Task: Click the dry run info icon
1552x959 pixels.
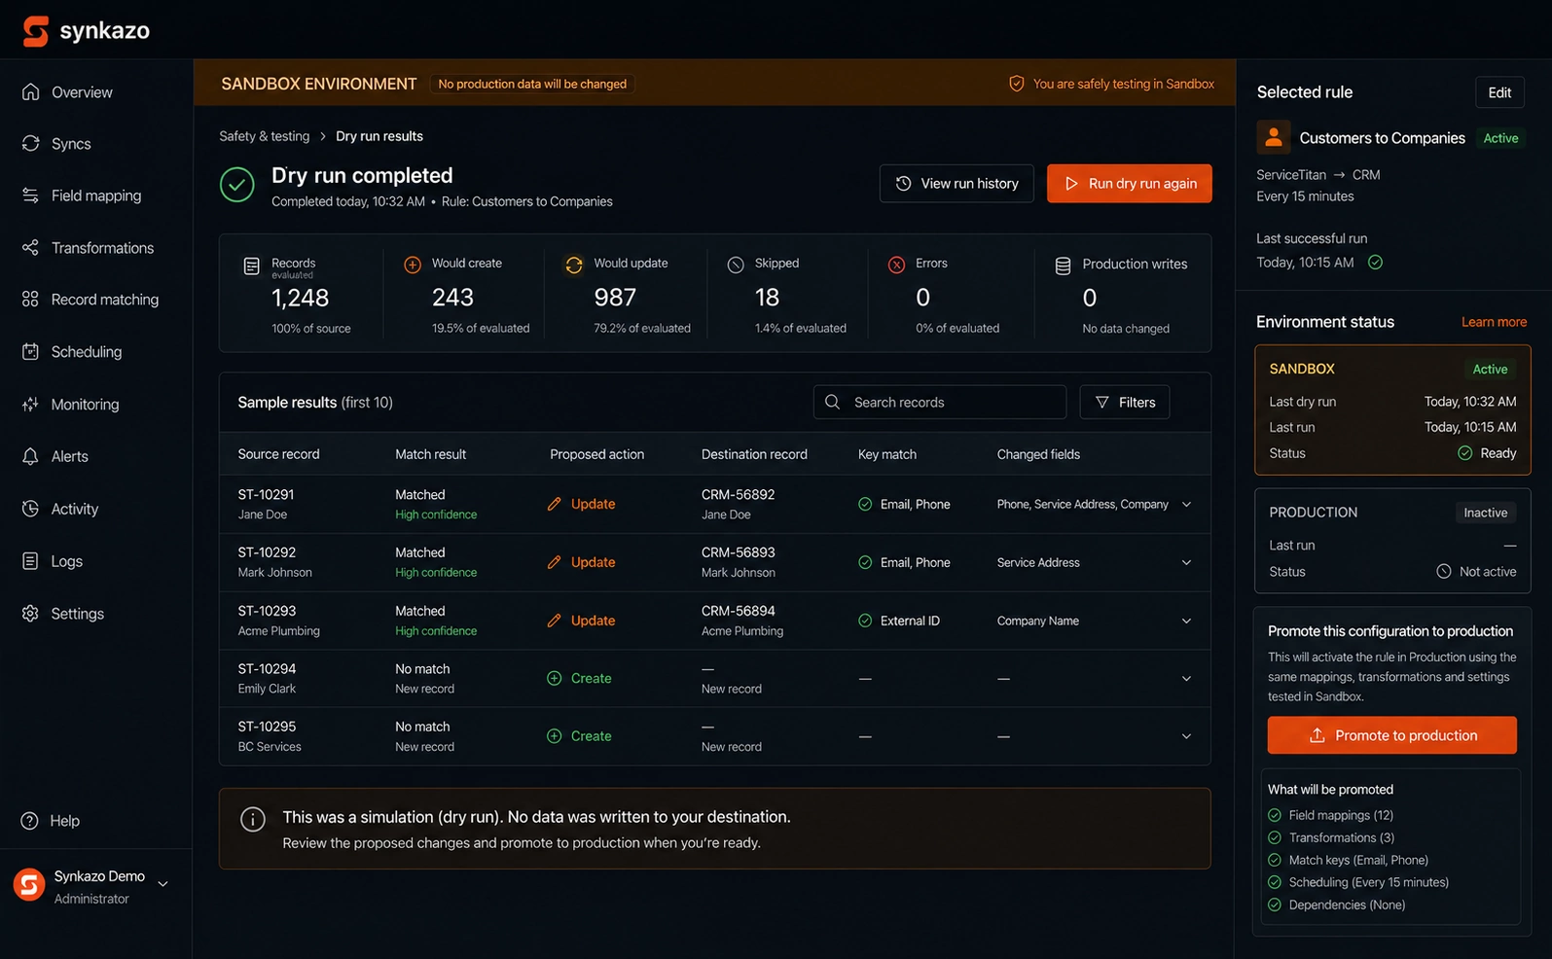Action: pos(253,819)
